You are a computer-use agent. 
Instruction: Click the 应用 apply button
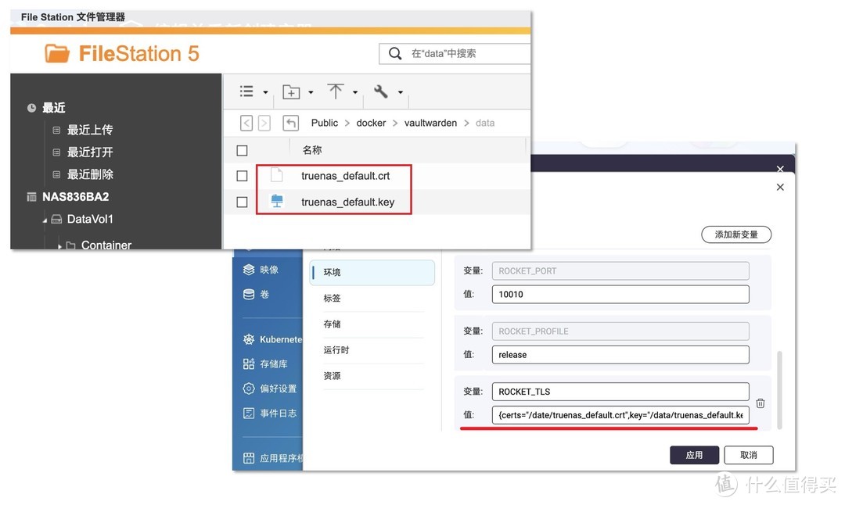coord(694,455)
